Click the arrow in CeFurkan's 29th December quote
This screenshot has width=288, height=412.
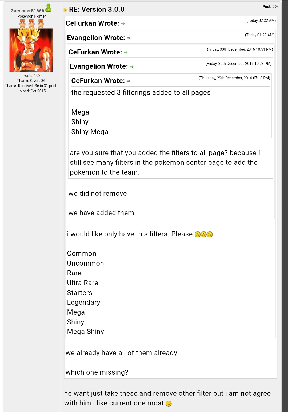pyautogui.click(x=129, y=81)
